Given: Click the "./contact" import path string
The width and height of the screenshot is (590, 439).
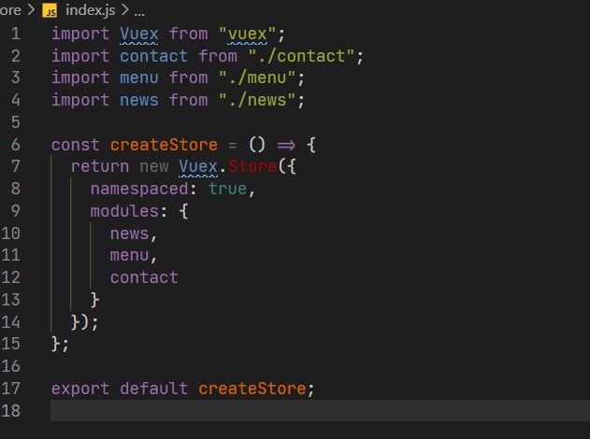Looking at the screenshot, I should (301, 56).
